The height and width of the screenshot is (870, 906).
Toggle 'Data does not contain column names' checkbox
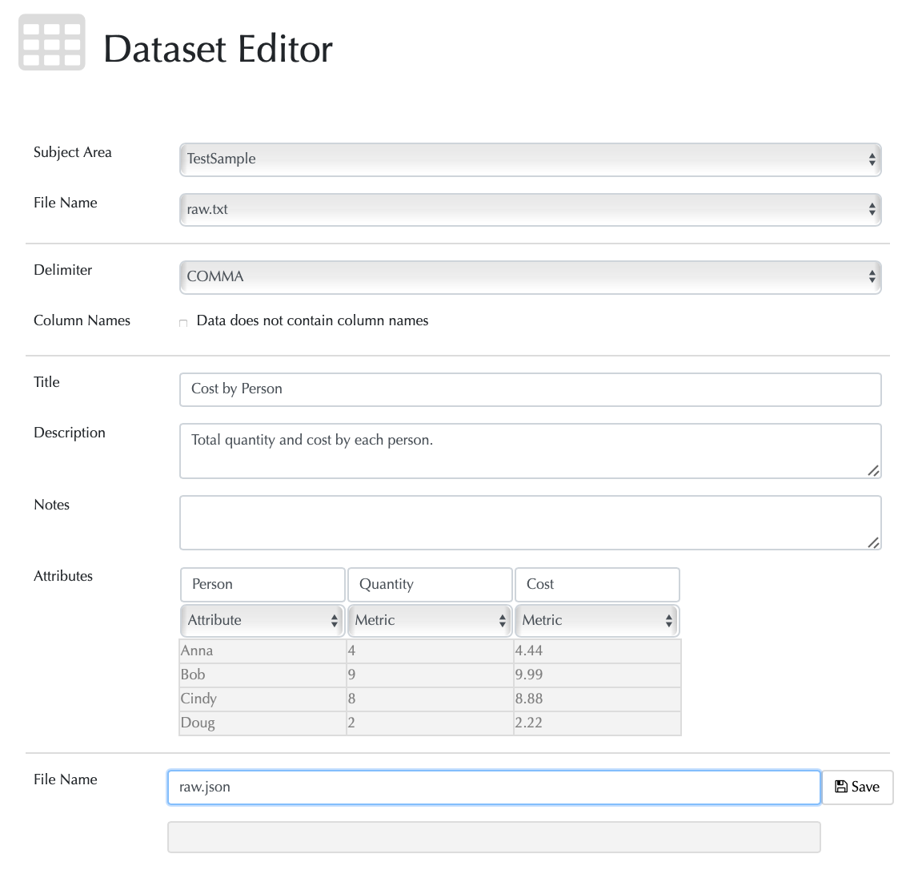(183, 323)
